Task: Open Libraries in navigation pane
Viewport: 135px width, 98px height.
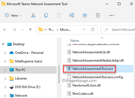Action: (21, 78)
